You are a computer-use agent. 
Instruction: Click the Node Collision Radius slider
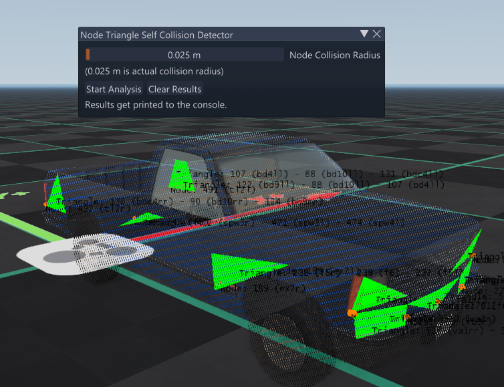184,55
